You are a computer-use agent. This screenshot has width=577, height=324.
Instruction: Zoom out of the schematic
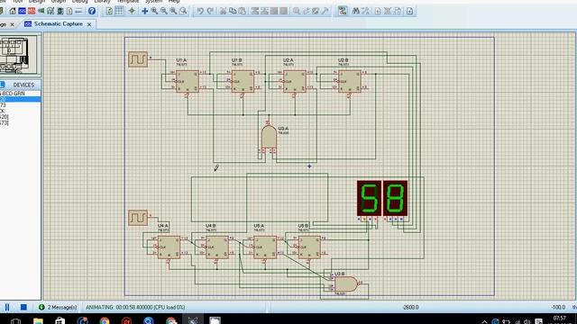click(164, 11)
